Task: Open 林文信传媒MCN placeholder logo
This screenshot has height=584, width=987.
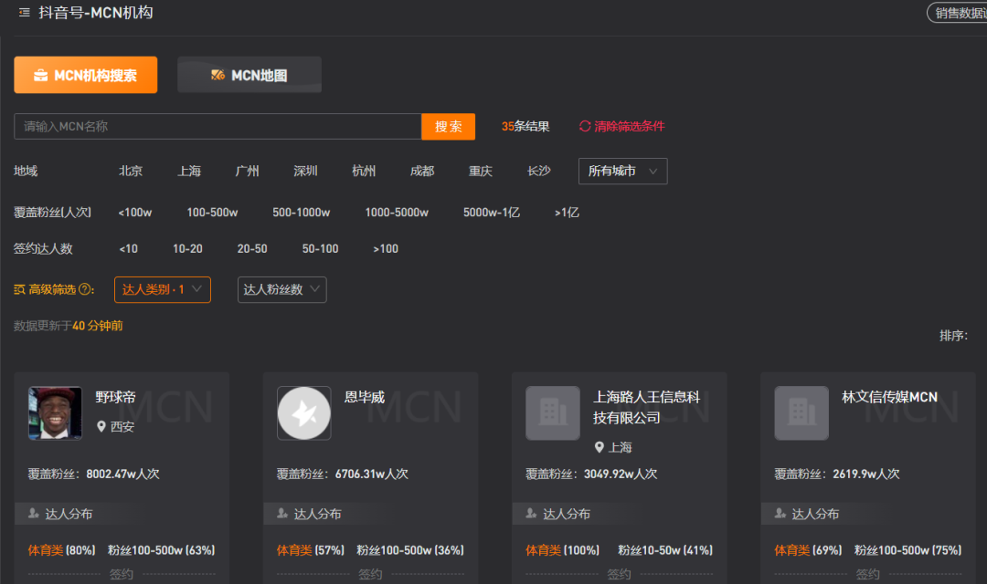Action: click(x=801, y=413)
